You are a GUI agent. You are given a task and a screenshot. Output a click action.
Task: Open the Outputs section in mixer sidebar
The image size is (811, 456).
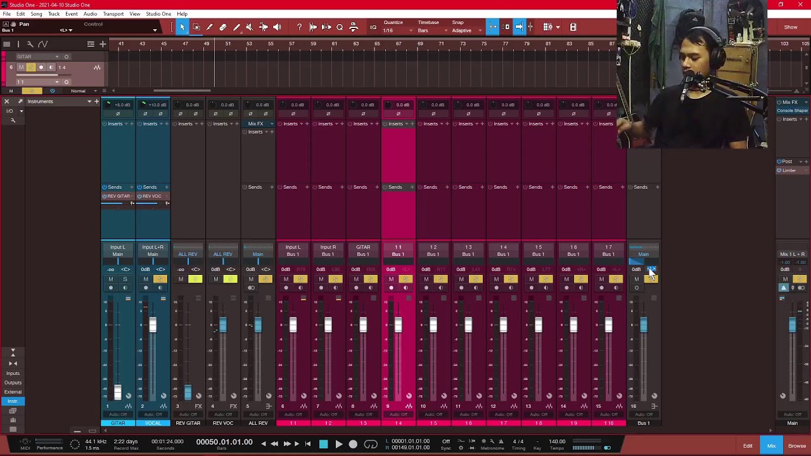pos(13,383)
